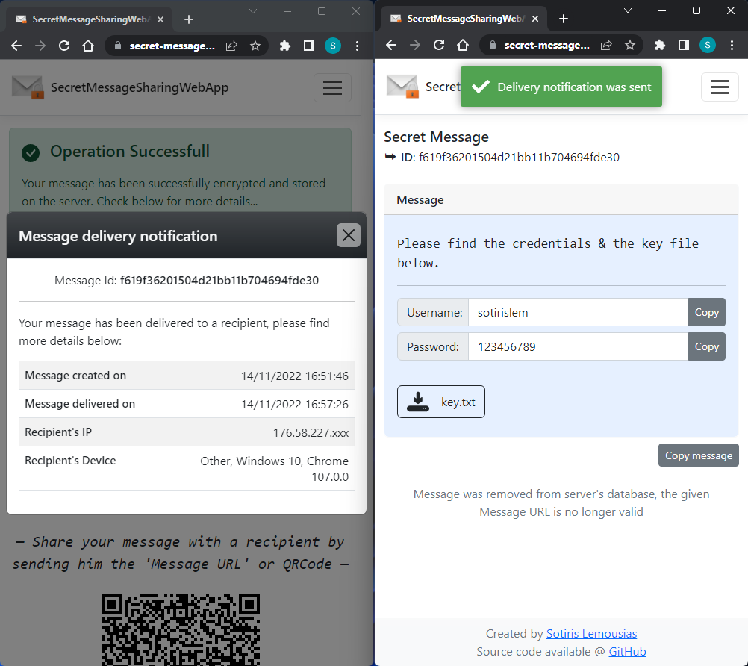Open Extensions in right browser window

(x=660, y=45)
